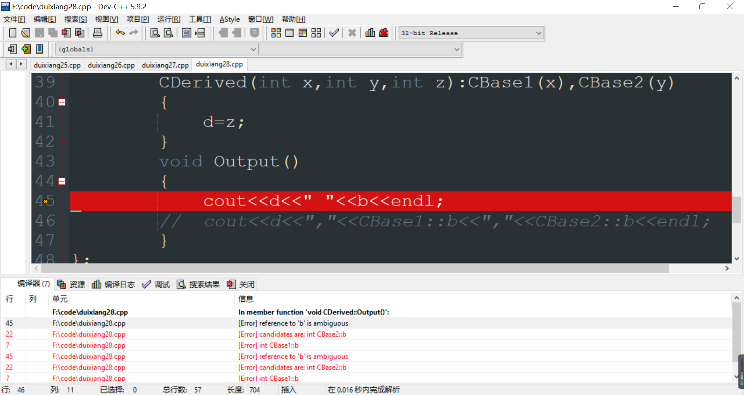Screen dimensions: 744x395
Task: Open the AStyle menu
Action: coord(230,19)
